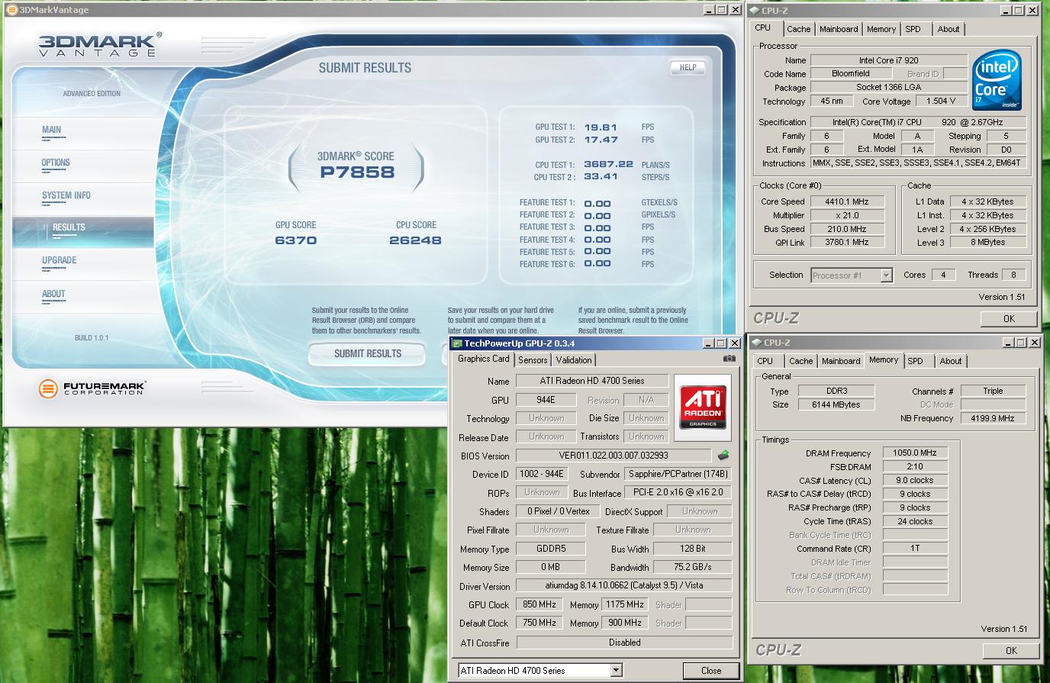The image size is (1050, 683).
Task: Click the ATI CrossFire Disabled field
Action: (623, 643)
